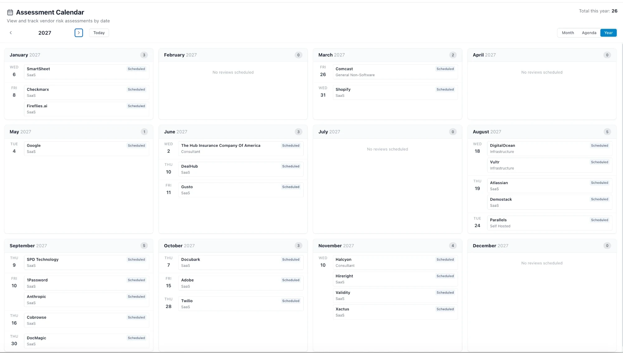Image resolution: width=623 pixels, height=353 pixels.
Task: Open the Xactus assessment entry
Action: (395, 312)
